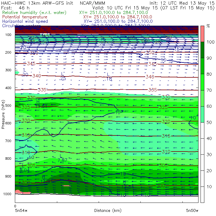Click the white 40–50% color bar segment
216x216 pixels.
click(x=202, y=130)
